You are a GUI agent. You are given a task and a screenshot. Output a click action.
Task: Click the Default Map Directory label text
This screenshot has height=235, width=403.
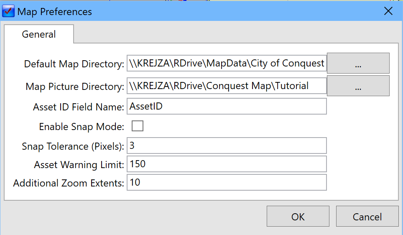point(74,64)
